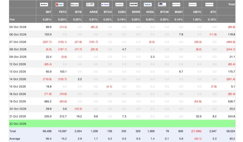Viewport: 243px width, 142px height.
Task: Select the highlighted 22 Oct 2026 row label
Action: pos(18,124)
